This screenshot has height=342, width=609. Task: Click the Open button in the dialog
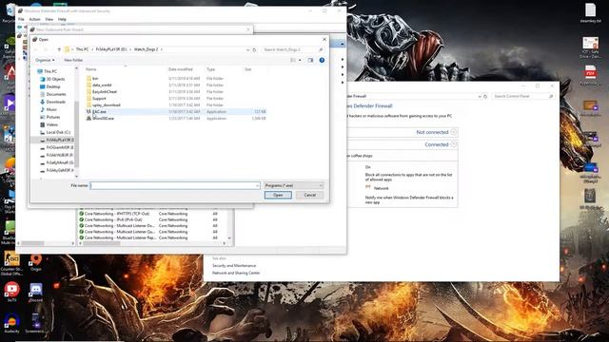(278, 195)
